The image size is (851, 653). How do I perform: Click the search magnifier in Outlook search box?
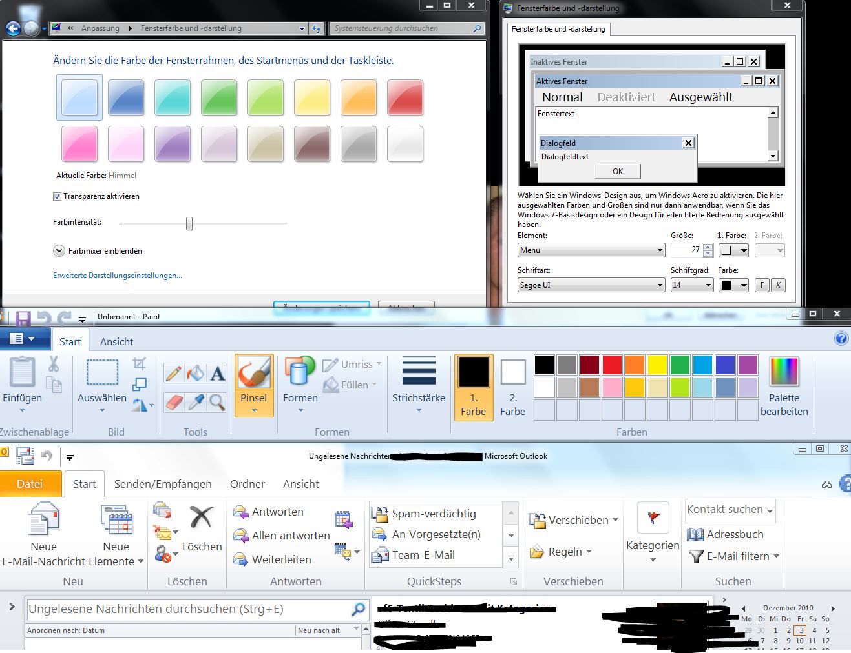358,609
